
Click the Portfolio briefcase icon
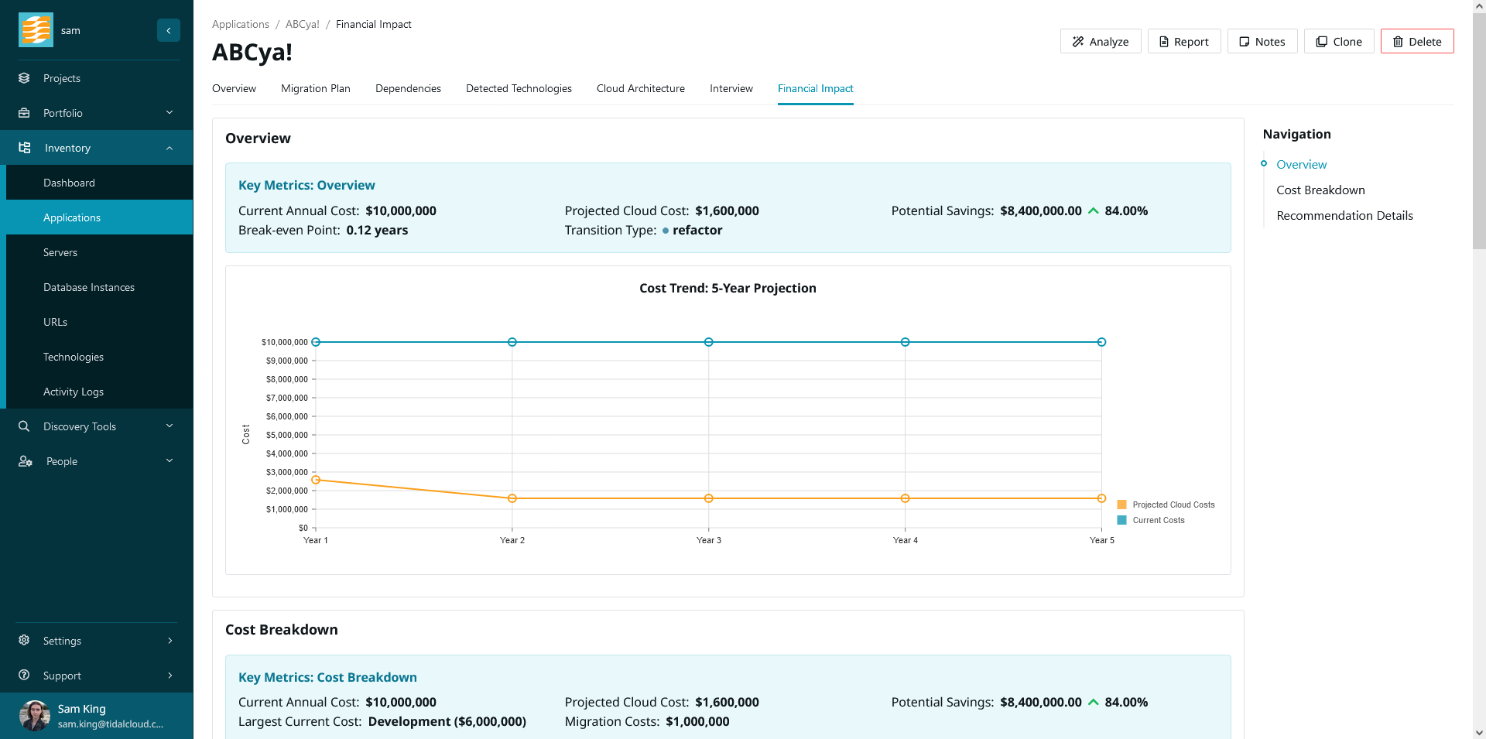click(24, 113)
